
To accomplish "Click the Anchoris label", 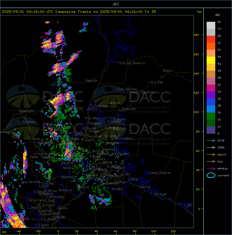I will (x=65, y=190).
